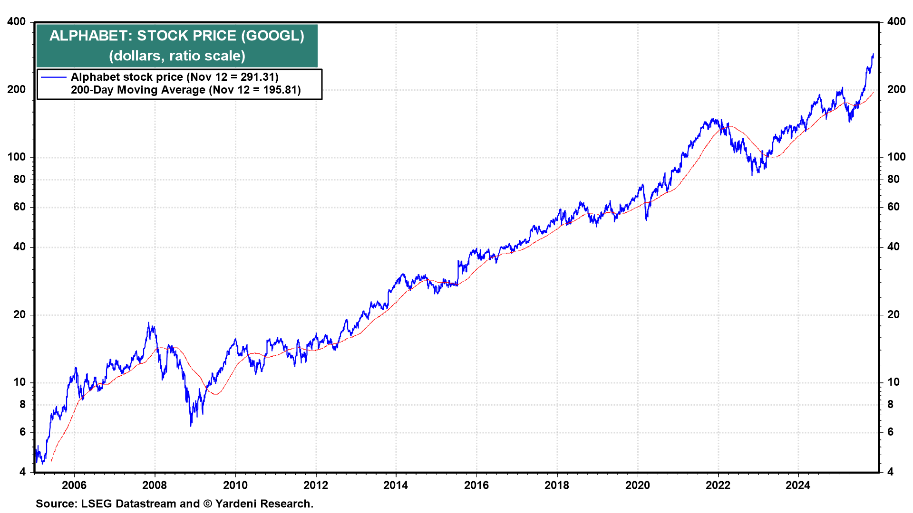Click the 2010 x-axis label
913x513 pixels.
point(235,485)
